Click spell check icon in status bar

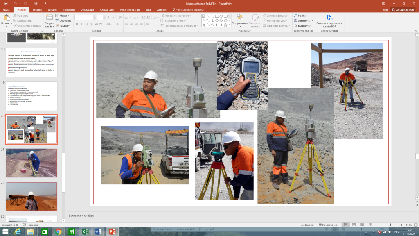click(x=24, y=225)
